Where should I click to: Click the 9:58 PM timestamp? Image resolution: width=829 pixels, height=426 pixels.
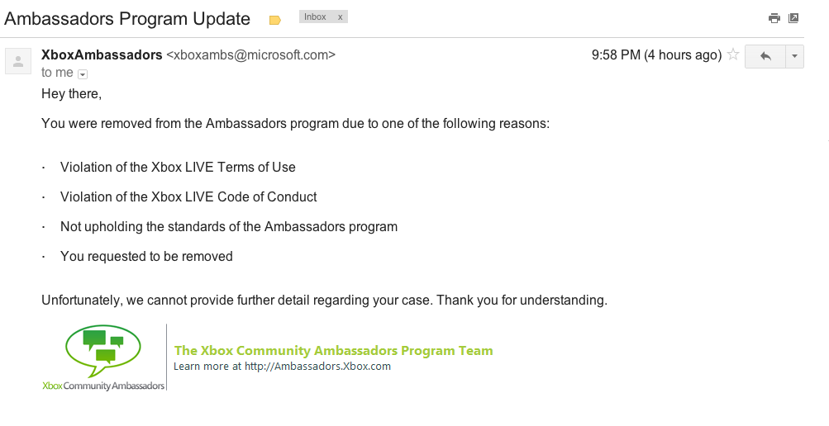[656, 55]
